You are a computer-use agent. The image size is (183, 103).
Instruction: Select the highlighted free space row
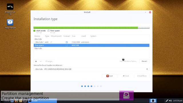[91, 45]
